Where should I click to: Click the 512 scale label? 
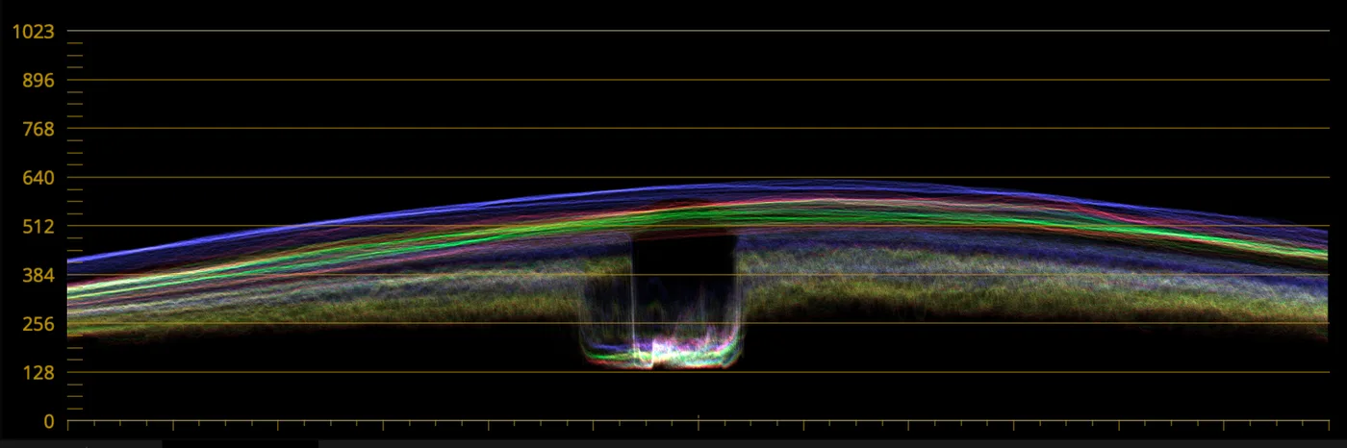(38, 227)
